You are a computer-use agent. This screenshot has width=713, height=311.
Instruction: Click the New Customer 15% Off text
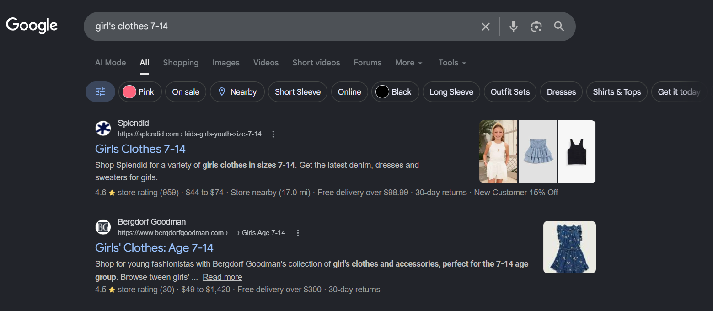pyautogui.click(x=516, y=193)
